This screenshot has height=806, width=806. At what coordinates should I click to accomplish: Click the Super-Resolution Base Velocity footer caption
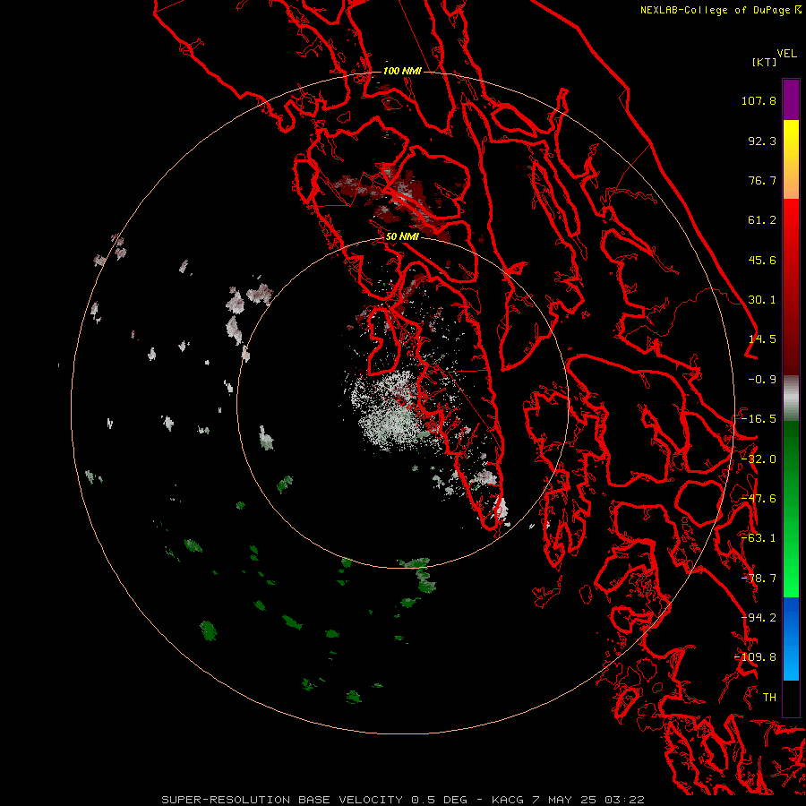point(402,800)
